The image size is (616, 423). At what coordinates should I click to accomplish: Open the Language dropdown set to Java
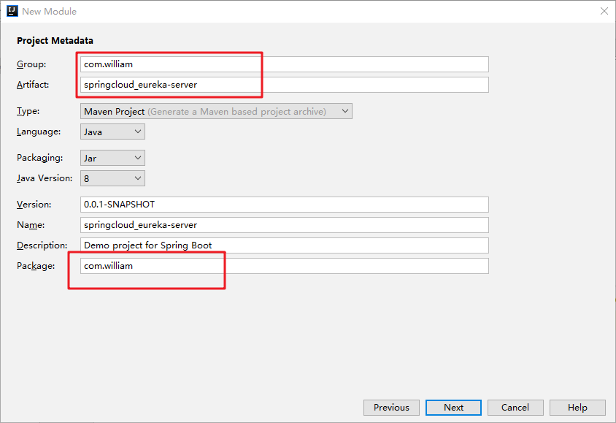coord(112,132)
